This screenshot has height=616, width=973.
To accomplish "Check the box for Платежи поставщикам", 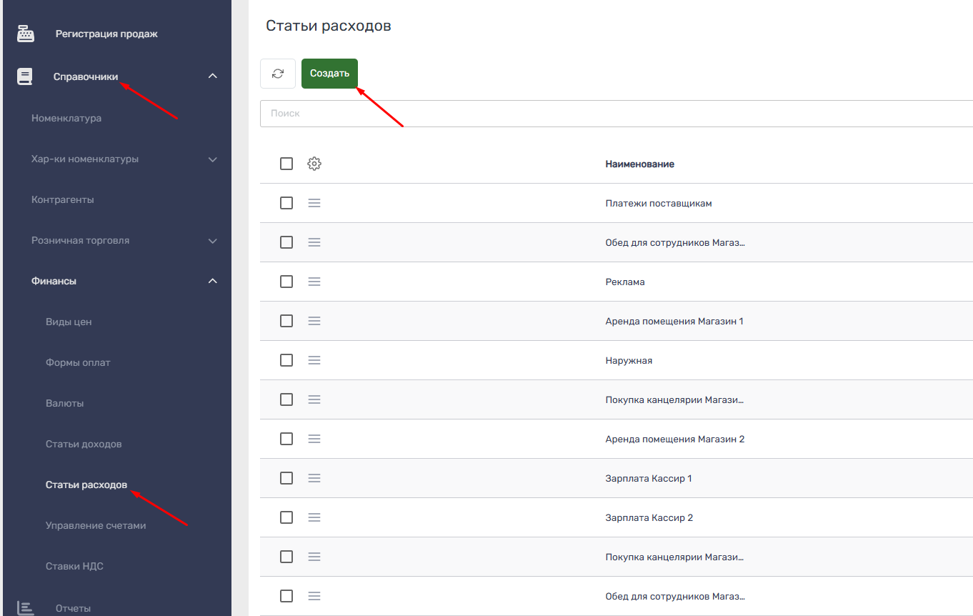I will pos(286,203).
